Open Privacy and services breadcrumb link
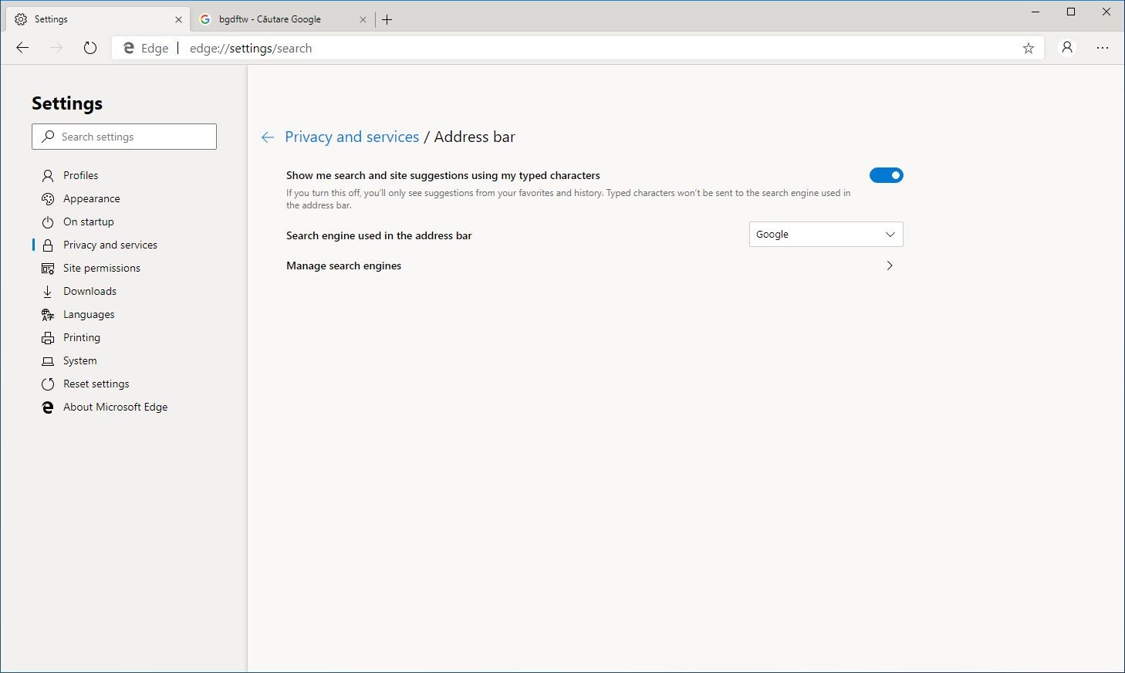Image resolution: width=1125 pixels, height=673 pixels. coord(352,137)
